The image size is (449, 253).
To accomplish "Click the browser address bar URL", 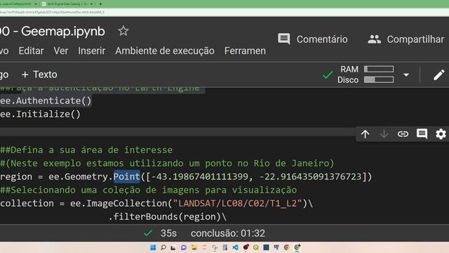I will point(52,13).
